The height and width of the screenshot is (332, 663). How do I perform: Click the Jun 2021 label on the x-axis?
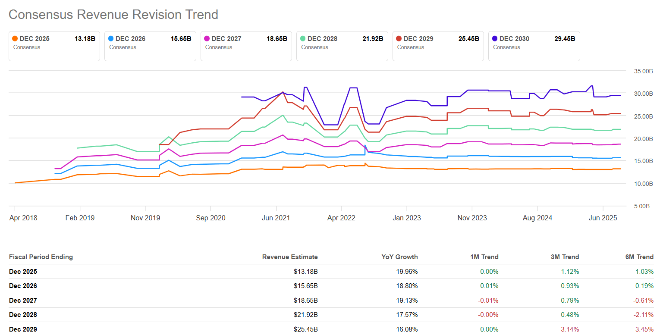click(x=276, y=218)
